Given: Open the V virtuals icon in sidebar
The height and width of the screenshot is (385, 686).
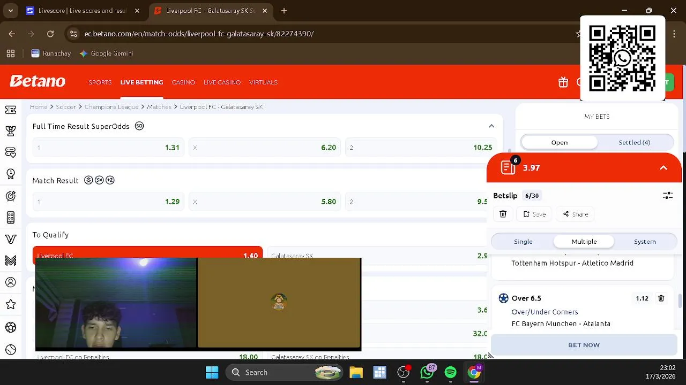Looking at the screenshot, I should coord(10,239).
